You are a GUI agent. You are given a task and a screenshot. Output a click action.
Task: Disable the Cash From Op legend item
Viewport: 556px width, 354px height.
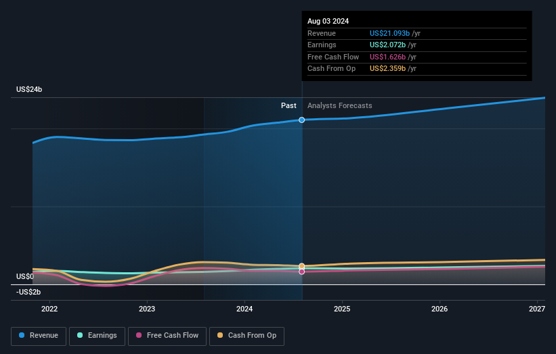(247, 336)
